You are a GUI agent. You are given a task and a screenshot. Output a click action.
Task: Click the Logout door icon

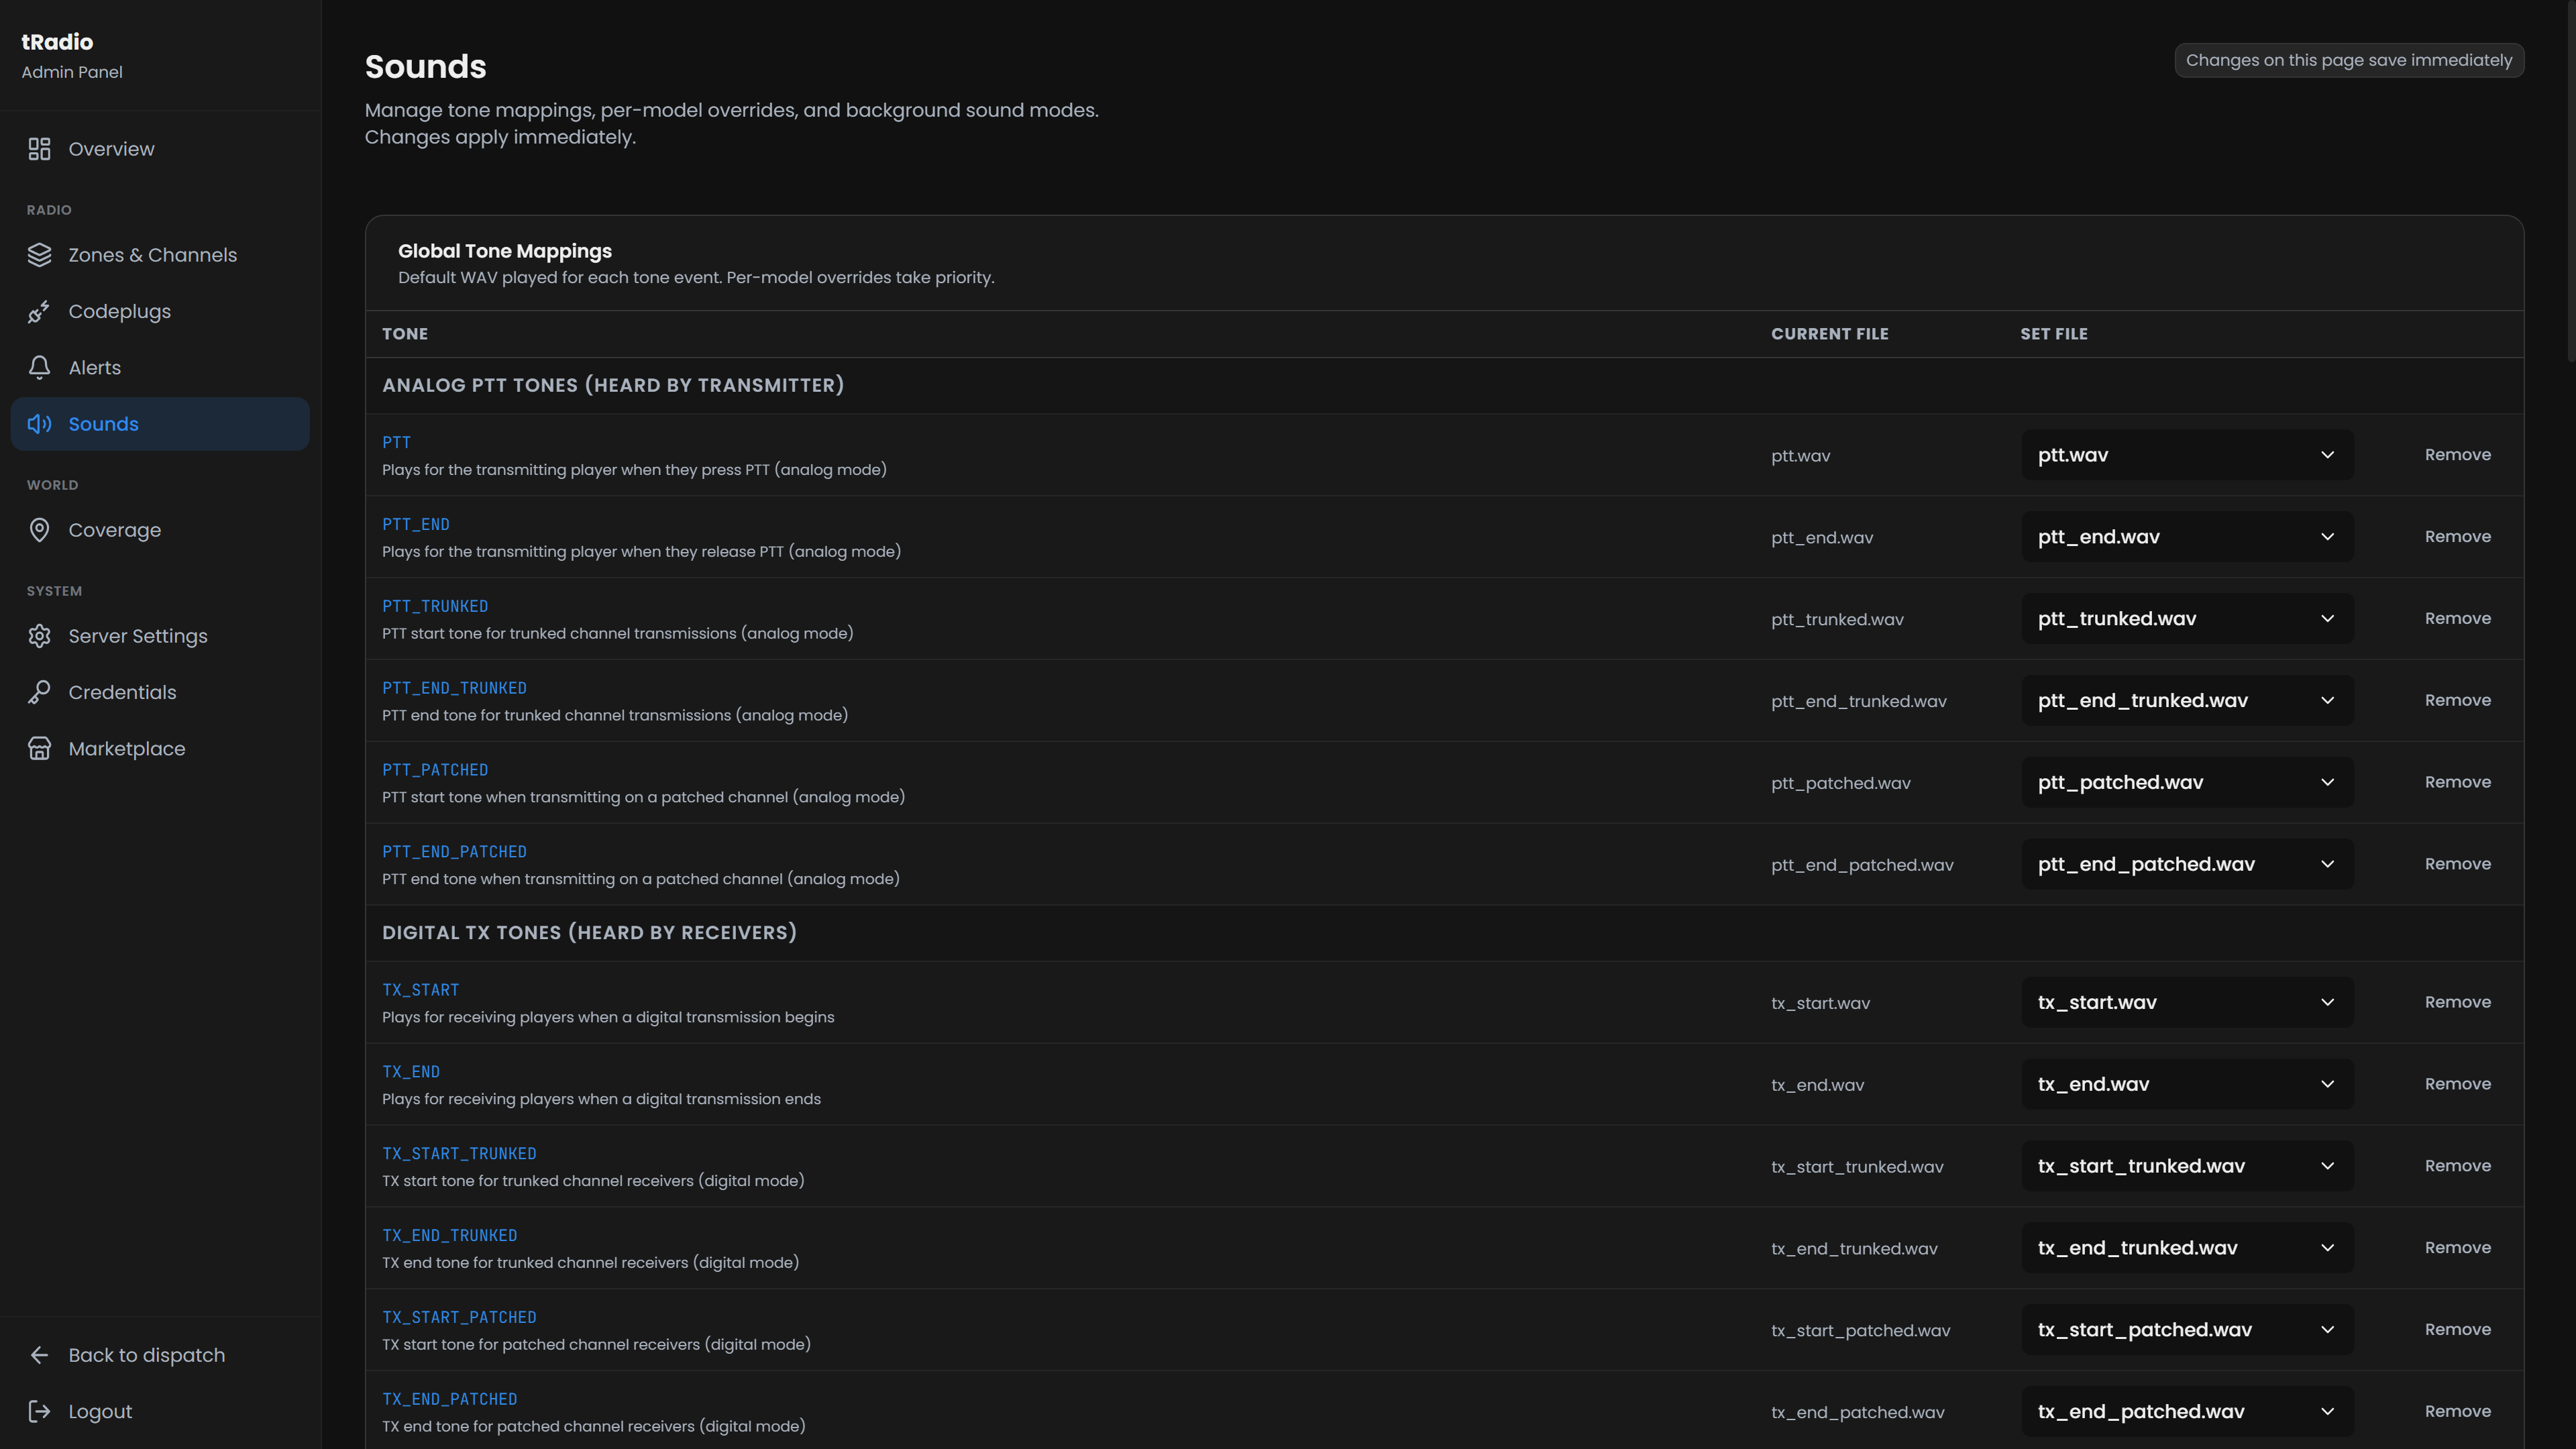click(39, 1411)
